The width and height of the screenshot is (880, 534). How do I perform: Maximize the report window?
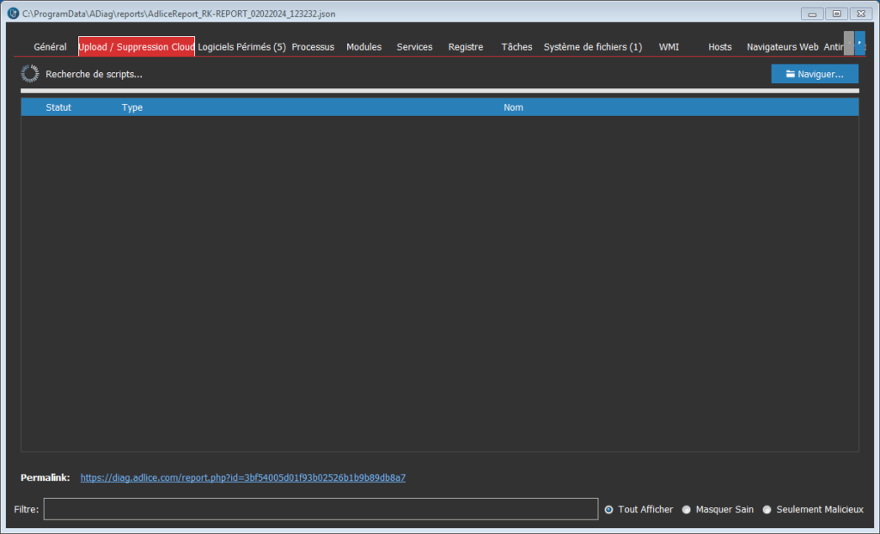[835, 13]
